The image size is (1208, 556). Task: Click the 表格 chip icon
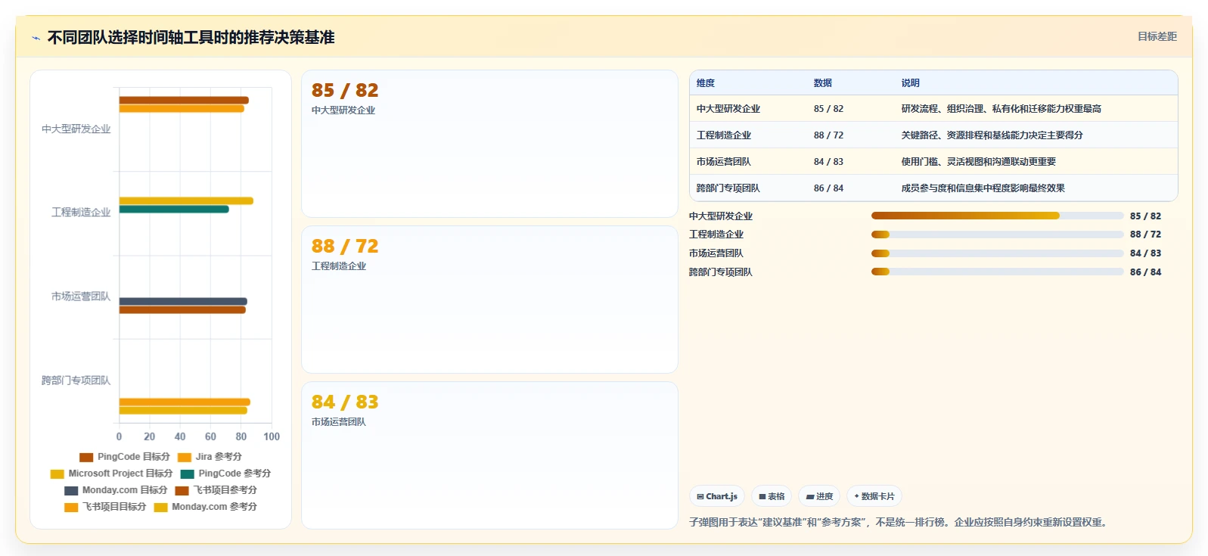[x=762, y=497]
